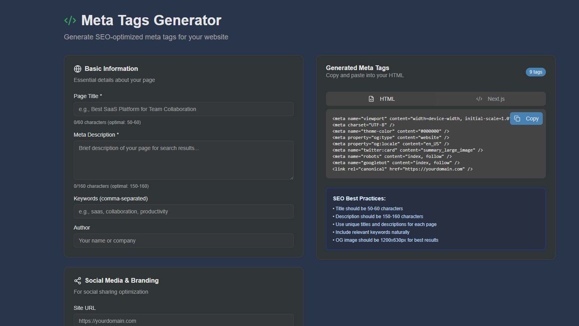579x326 pixels.
Task: Click the Generated Meta Tags heading
Action: click(357, 68)
